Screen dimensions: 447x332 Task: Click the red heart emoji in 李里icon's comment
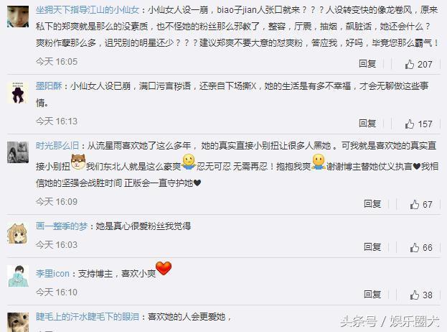[164, 268]
